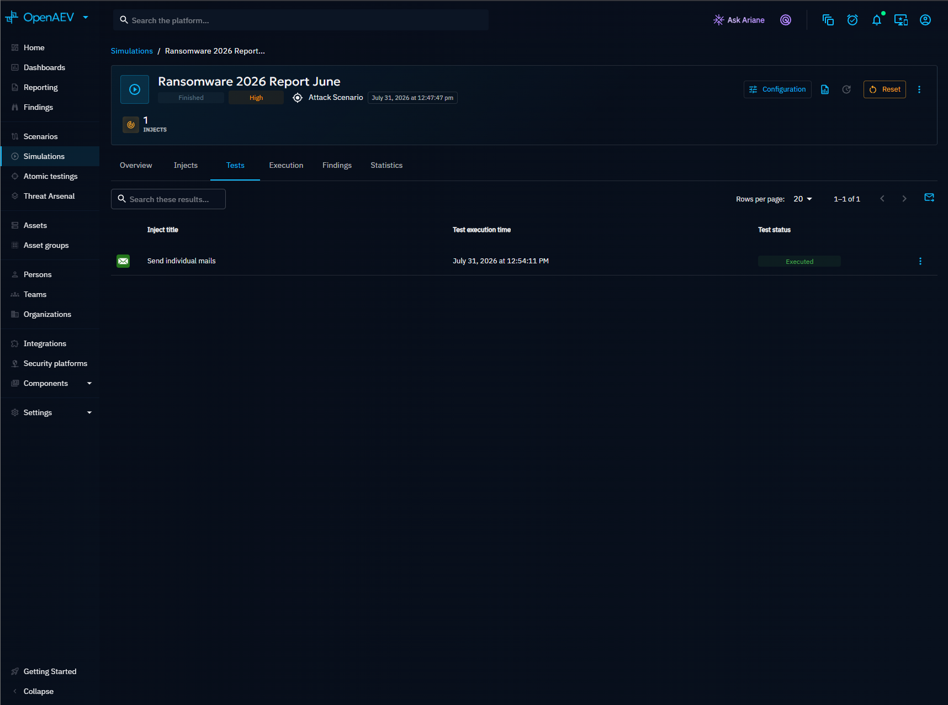The width and height of the screenshot is (948, 705).
Task: Open the Findings tab
Action: pos(337,165)
